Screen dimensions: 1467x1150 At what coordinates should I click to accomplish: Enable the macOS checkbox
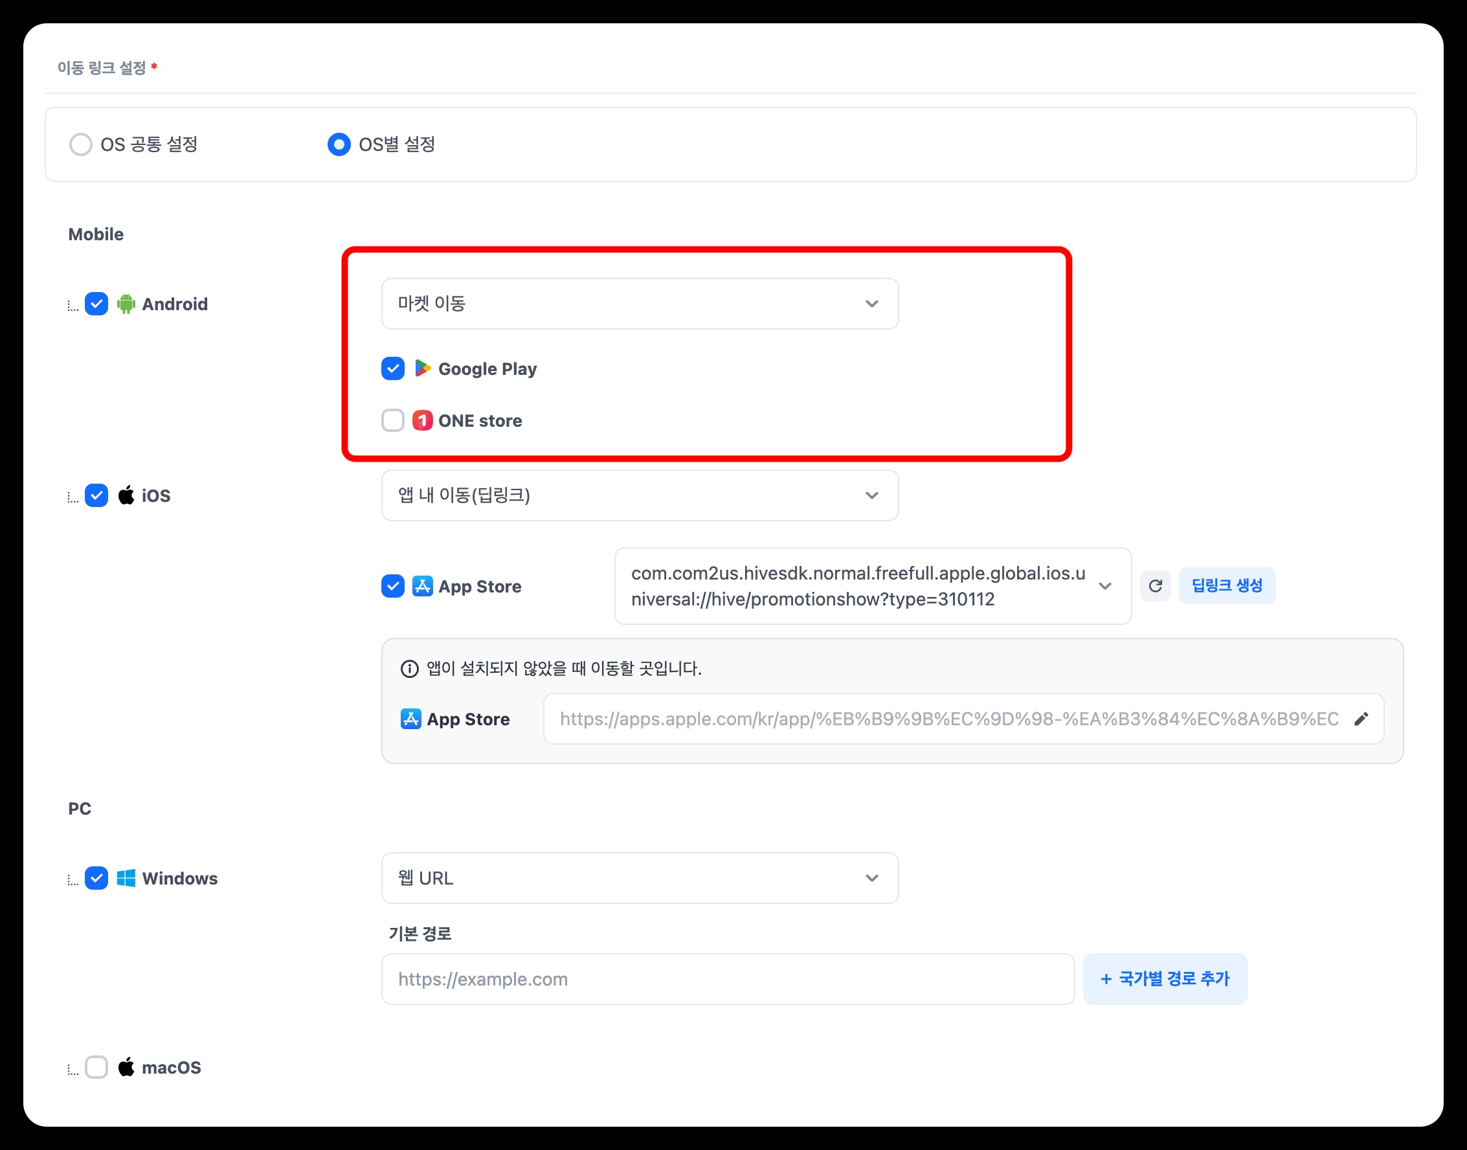pos(97,1067)
